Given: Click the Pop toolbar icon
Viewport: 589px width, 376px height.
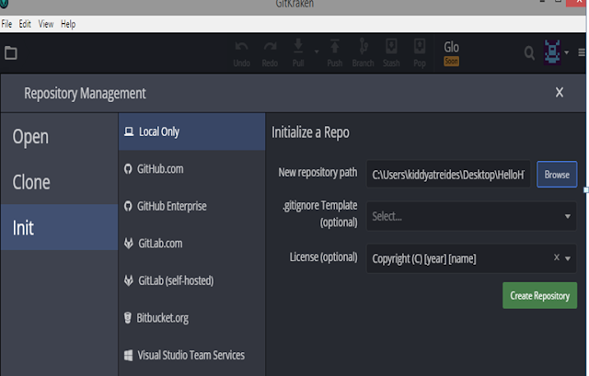Looking at the screenshot, I should (420, 53).
